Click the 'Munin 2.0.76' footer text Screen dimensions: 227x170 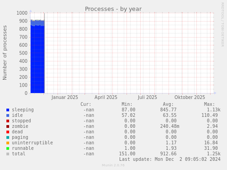[x=113, y=165]
